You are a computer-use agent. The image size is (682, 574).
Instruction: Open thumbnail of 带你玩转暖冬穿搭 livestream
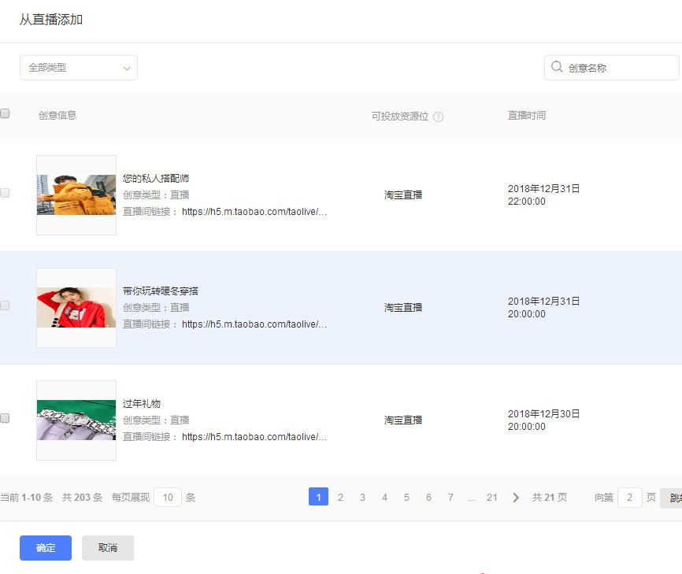(x=76, y=308)
